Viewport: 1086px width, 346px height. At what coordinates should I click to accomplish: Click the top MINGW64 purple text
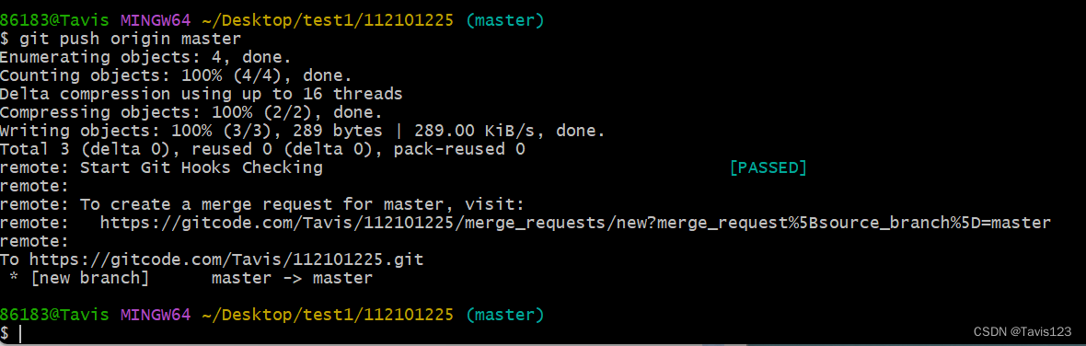tap(156, 21)
